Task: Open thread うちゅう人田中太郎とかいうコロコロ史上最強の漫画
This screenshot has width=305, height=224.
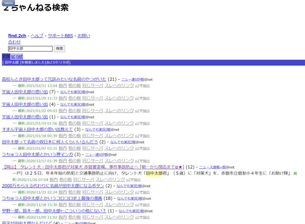Action: click(x=52, y=198)
